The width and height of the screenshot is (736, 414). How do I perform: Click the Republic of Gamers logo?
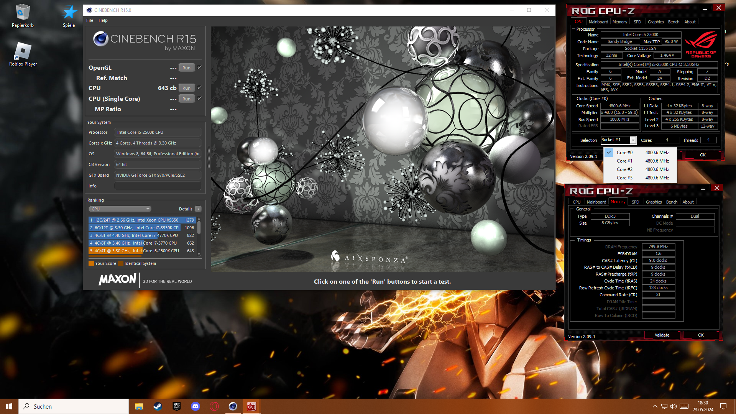(x=701, y=44)
